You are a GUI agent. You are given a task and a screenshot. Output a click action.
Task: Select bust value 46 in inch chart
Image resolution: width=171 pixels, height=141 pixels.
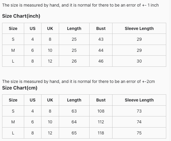[x=101, y=61]
